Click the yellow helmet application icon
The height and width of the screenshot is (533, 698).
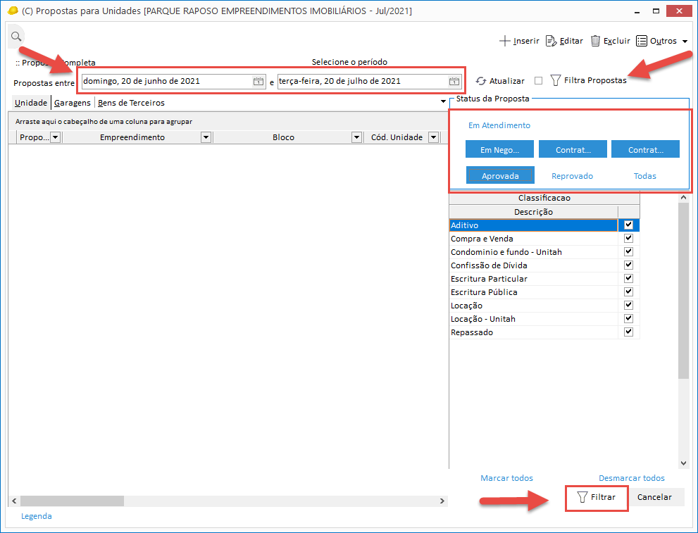click(x=13, y=11)
